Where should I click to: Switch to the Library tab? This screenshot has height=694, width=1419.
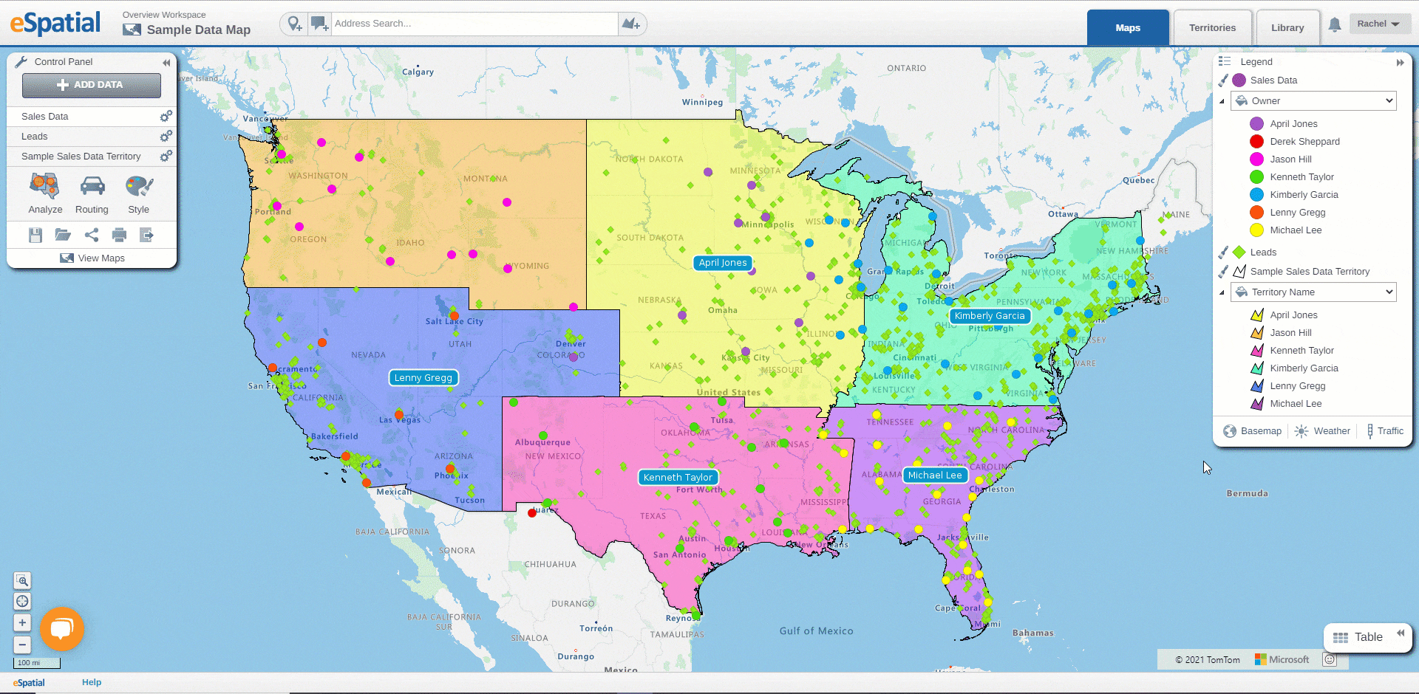point(1287,28)
